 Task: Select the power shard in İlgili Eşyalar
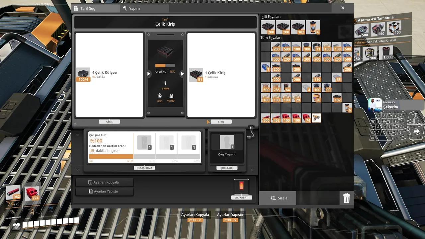pos(313,27)
